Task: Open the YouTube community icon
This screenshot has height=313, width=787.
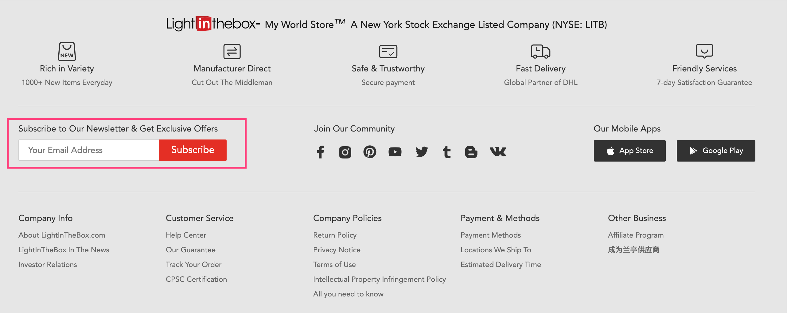Action: click(395, 152)
